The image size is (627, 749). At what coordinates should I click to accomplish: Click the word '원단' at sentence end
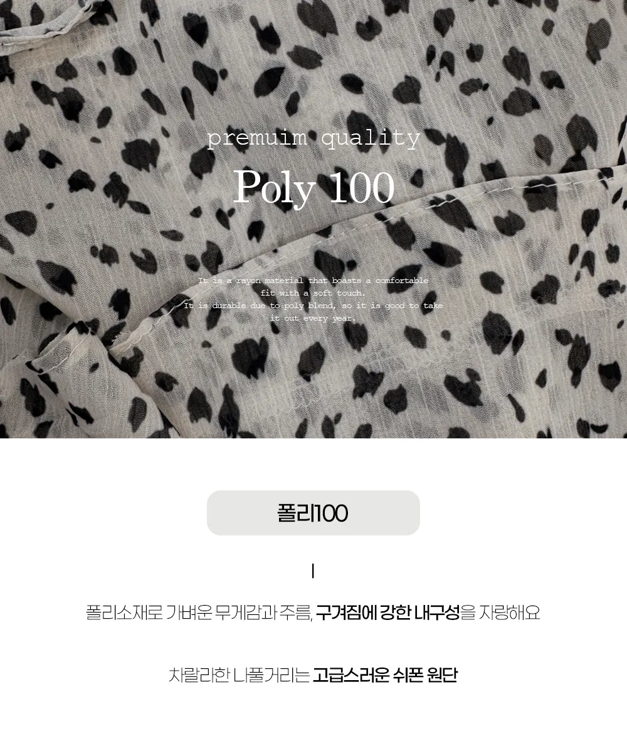point(443,676)
